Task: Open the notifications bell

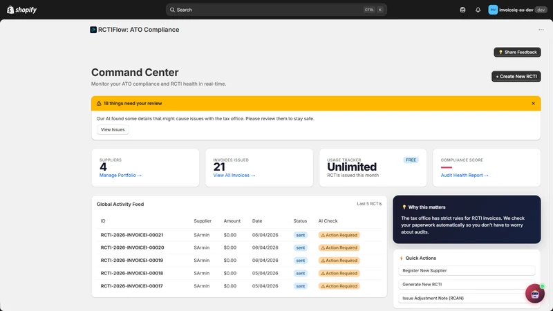Action: [478, 10]
